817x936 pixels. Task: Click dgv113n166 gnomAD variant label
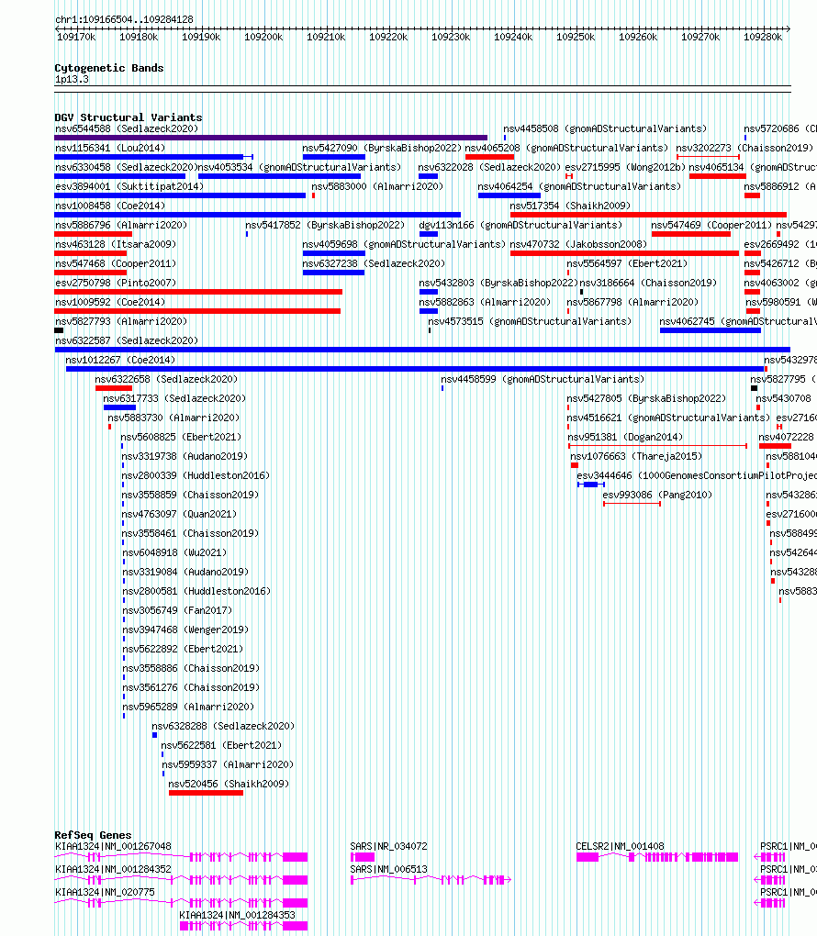pyautogui.click(x=520, y=225)
